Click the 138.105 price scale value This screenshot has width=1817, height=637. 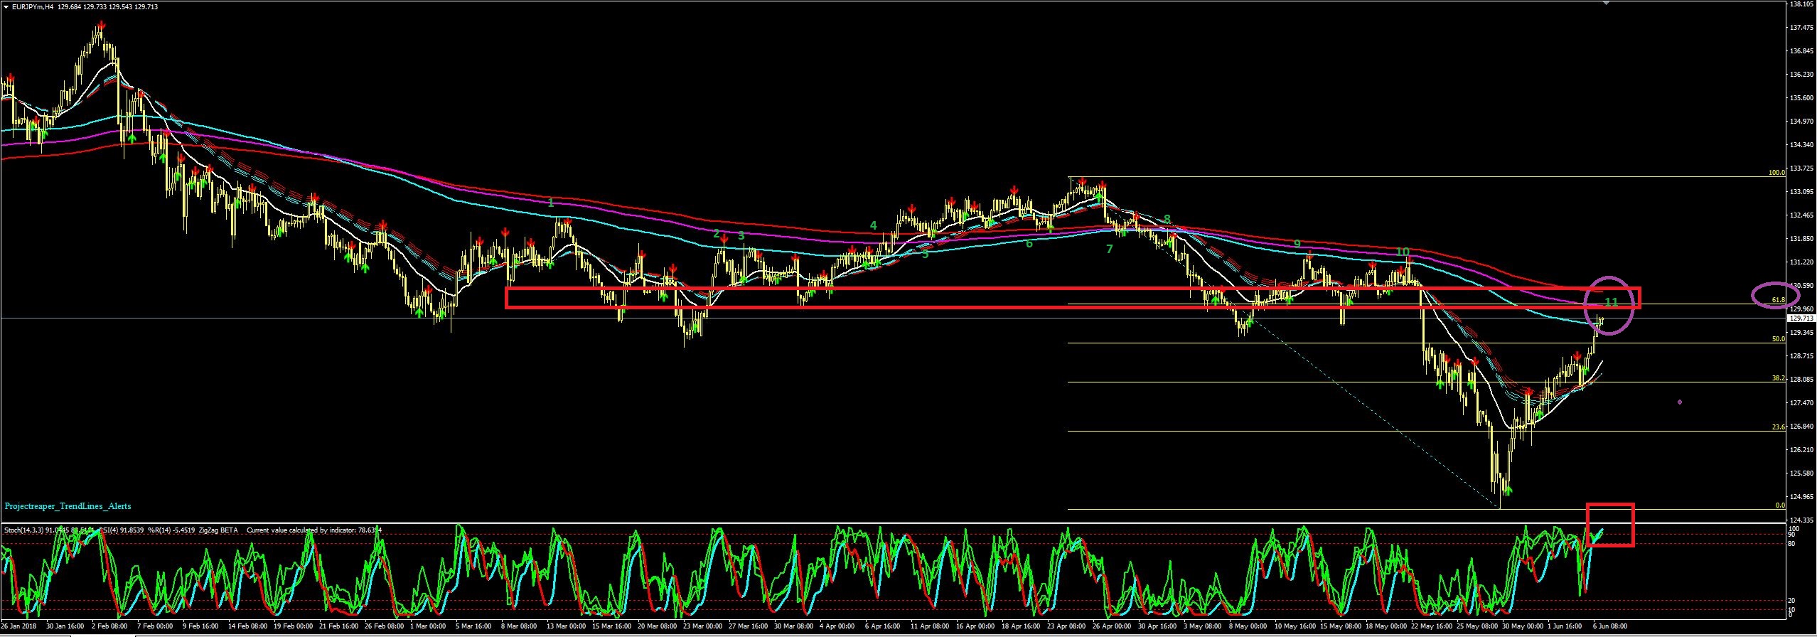[1802, 4]
